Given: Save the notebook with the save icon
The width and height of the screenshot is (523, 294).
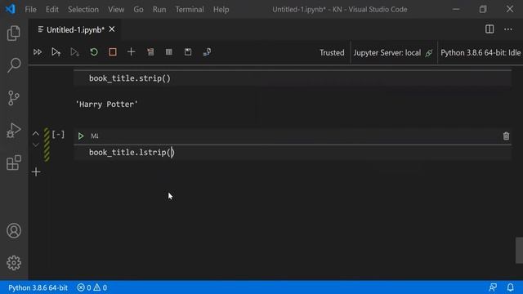Looking at the screenshot, I should point(188,52).
